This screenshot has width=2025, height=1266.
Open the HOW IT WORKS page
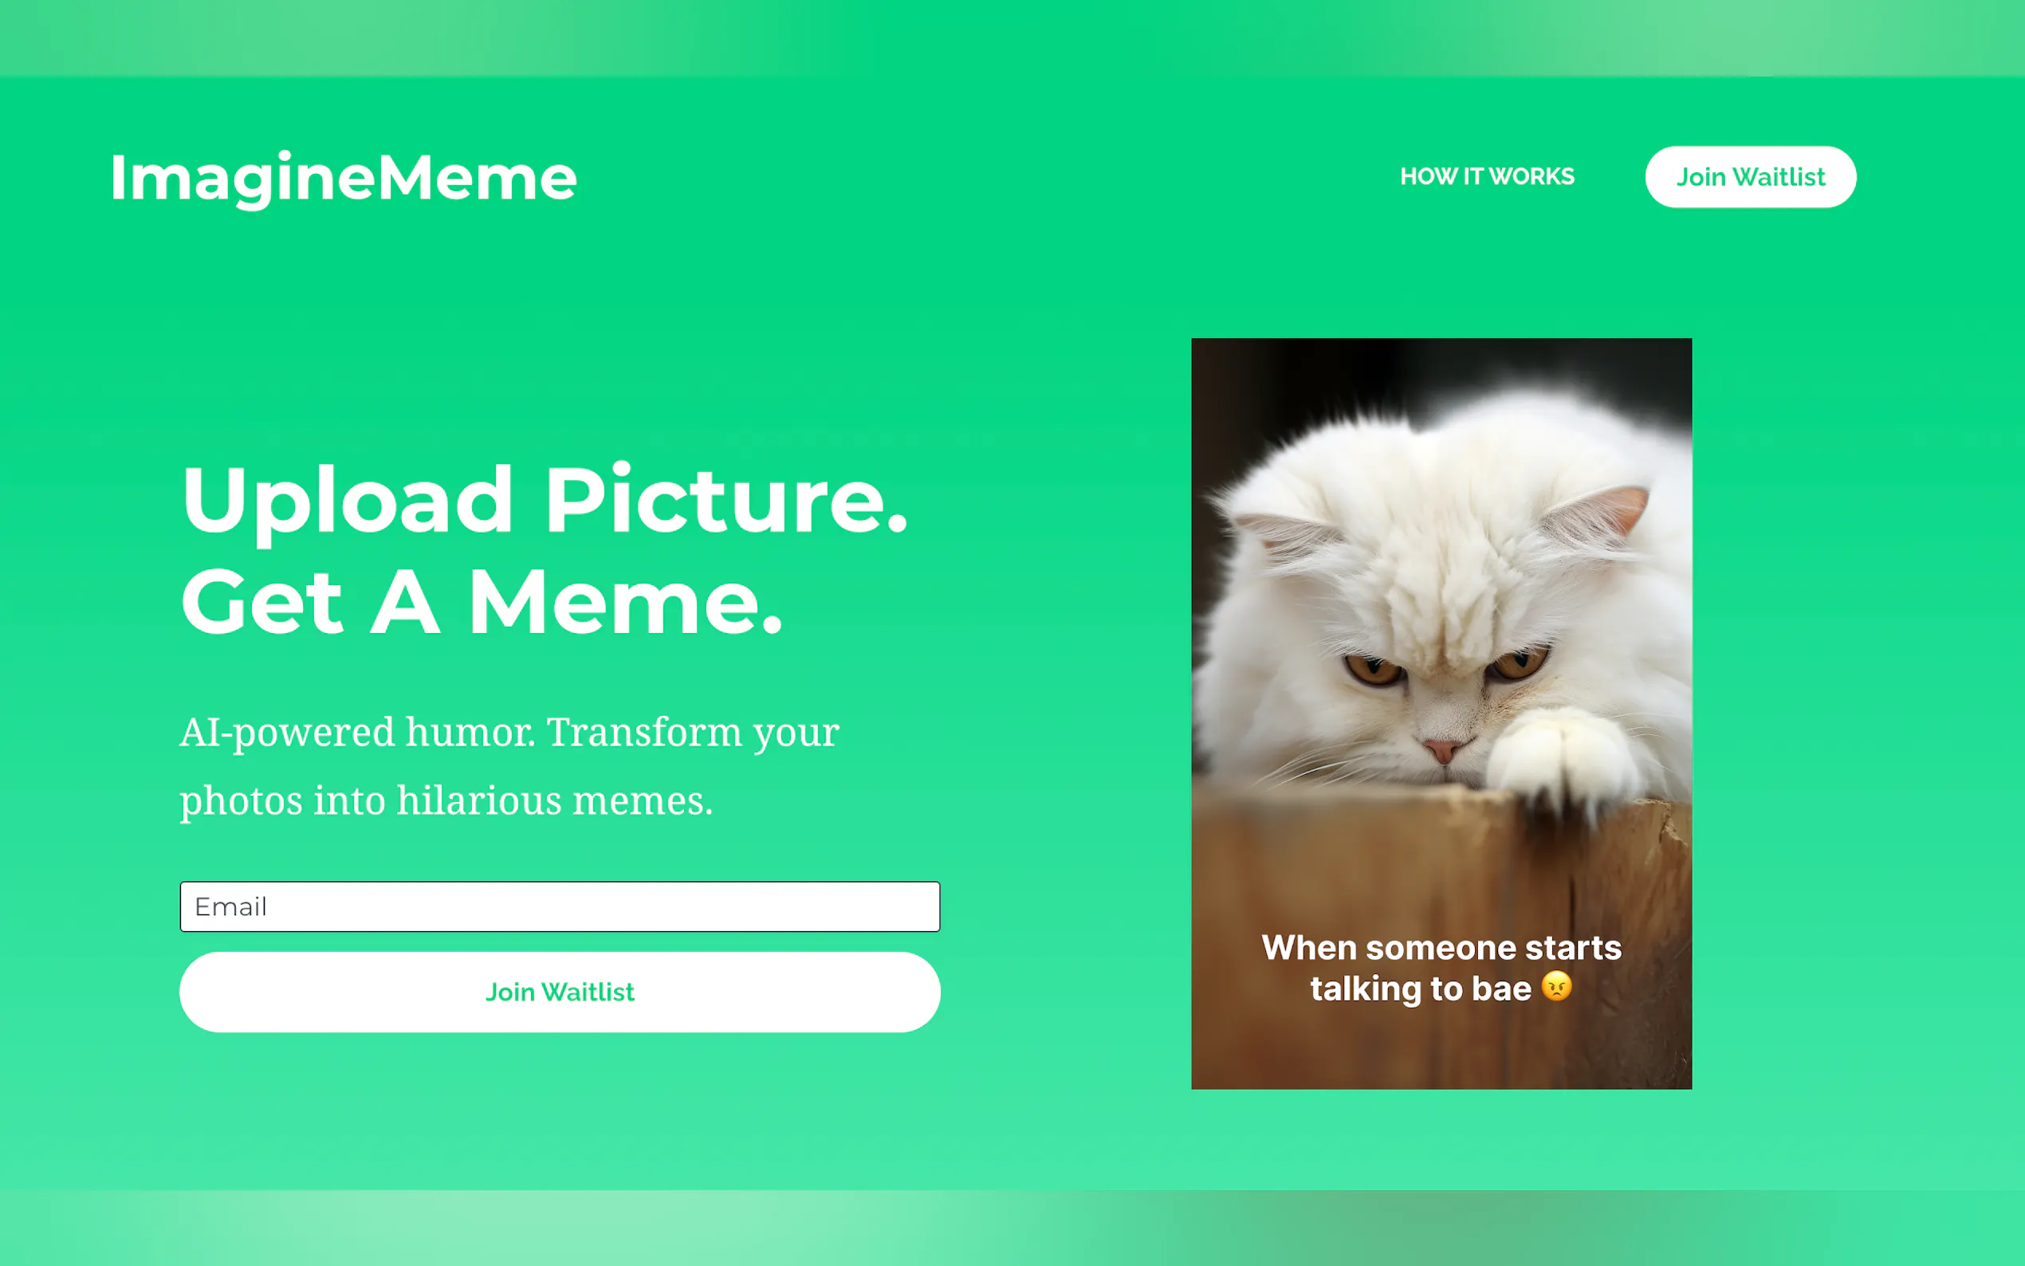click(x=1487, y=177)
